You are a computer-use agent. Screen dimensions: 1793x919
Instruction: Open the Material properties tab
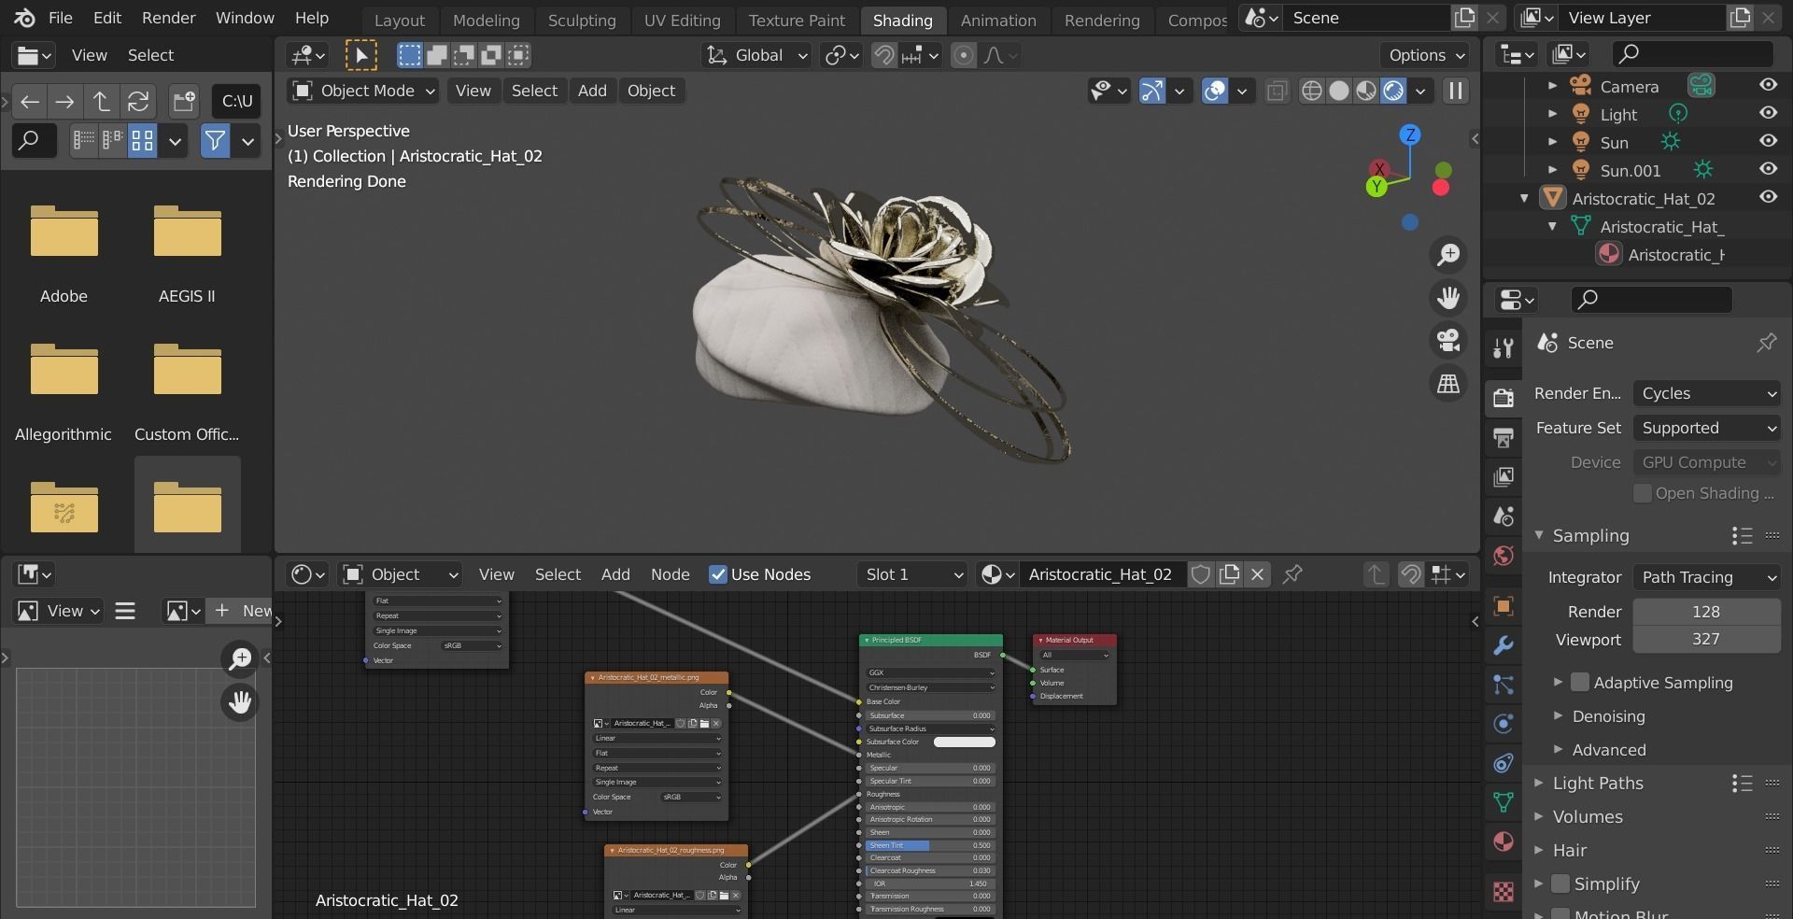1503,841
